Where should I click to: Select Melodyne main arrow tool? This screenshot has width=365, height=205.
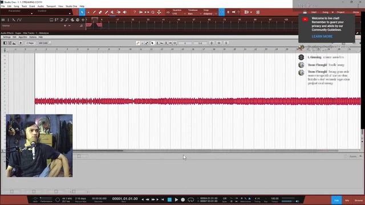click(x=152, y=43)
